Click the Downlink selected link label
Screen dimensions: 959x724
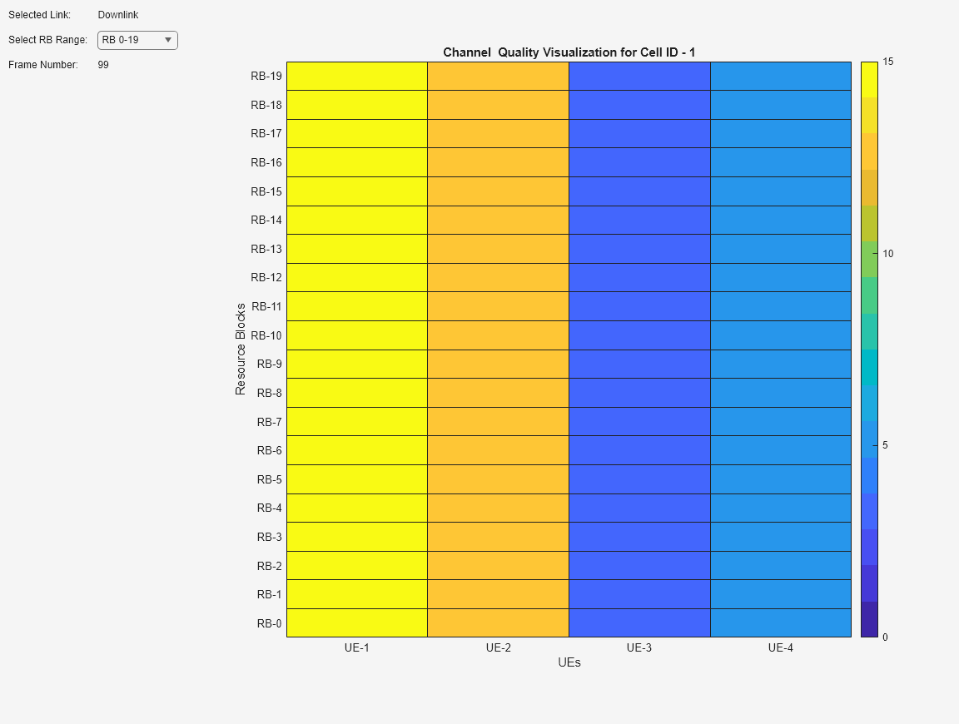point(117,14)
